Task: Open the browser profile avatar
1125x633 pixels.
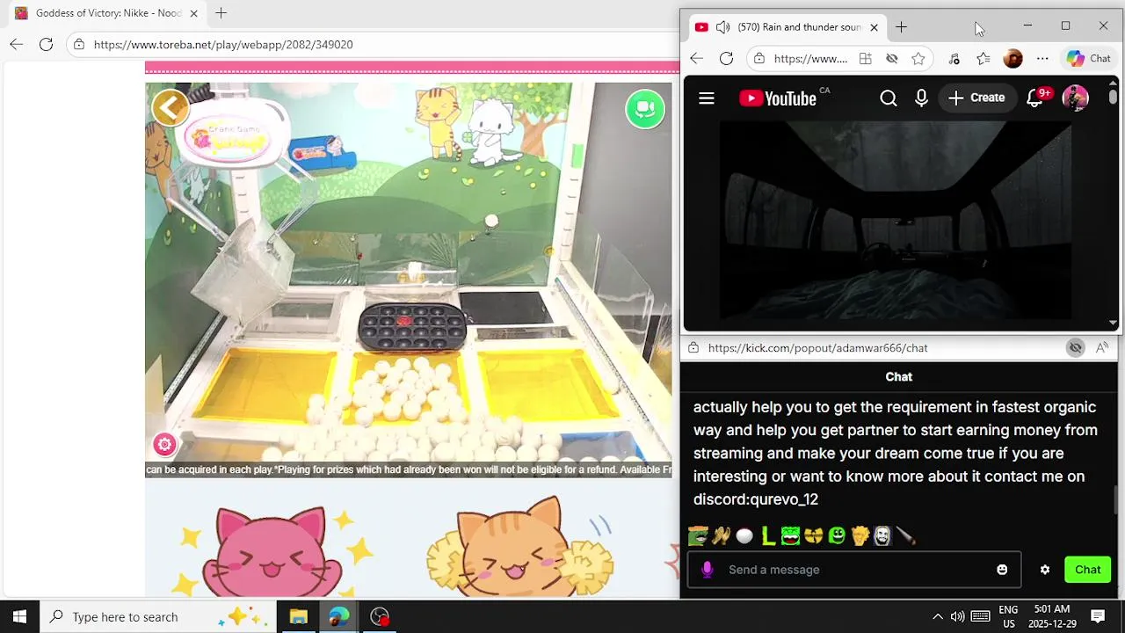Action: point(1012,59)
